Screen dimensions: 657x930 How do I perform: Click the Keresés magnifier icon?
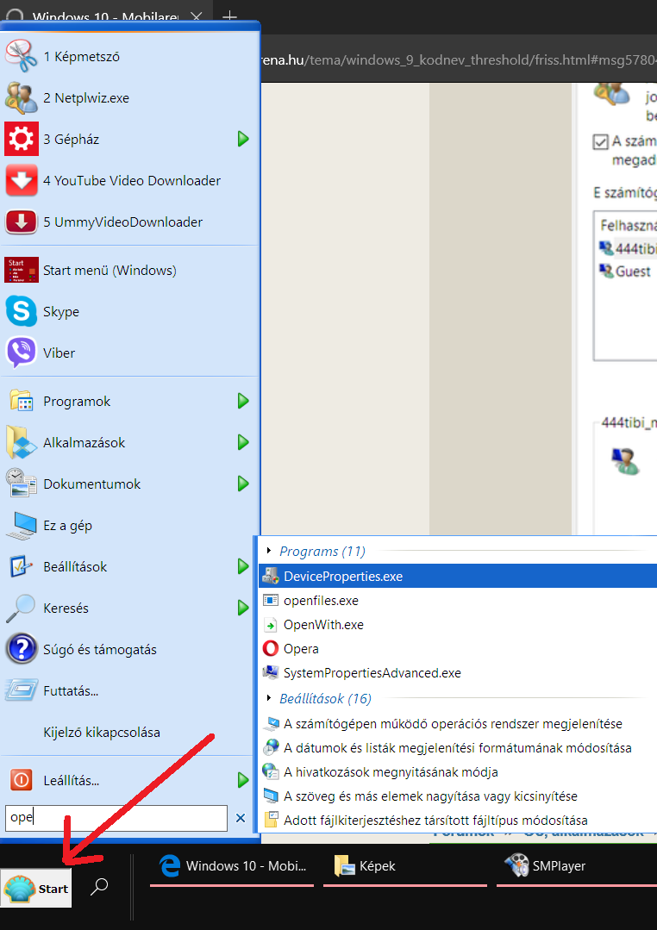tap(22, 608)
